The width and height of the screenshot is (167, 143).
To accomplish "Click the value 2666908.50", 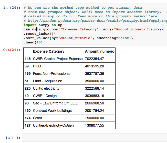I will pos(95,103).
